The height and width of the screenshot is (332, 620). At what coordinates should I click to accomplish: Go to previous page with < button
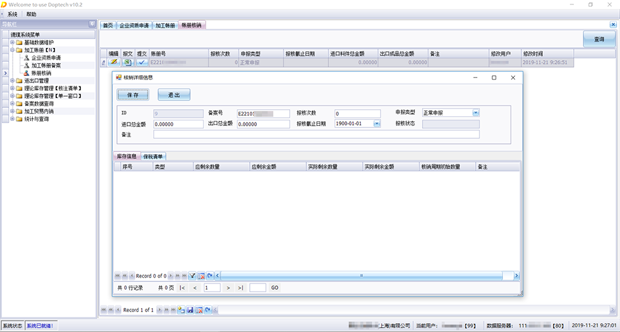(x=195, y=288)
